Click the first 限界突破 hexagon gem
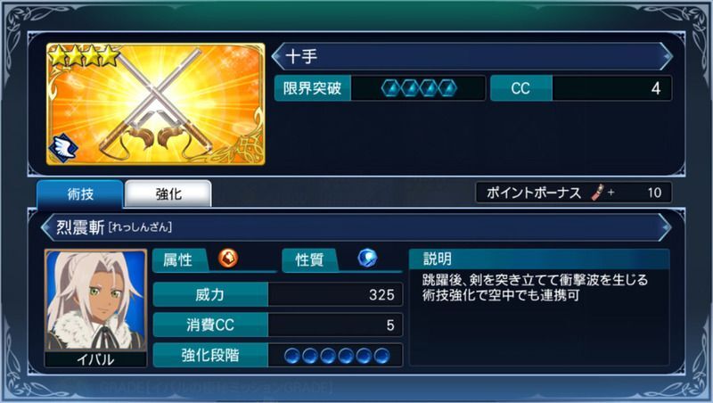The height and width of the screenshot is (403, 713). coord(390,88)
